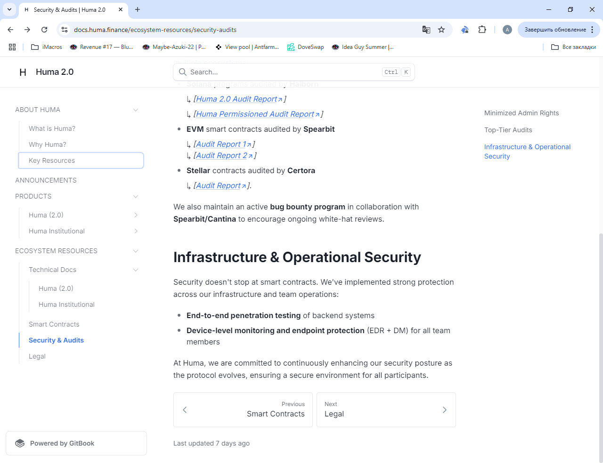Open the apps grid in bookmarks bar
Image resolution: width=603 pixels, height=463 pixels.
[12, 47]
